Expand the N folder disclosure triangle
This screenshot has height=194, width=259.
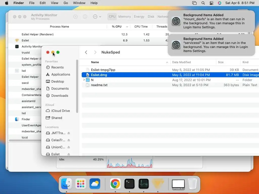pyautogui.click(x=84, y=80)
